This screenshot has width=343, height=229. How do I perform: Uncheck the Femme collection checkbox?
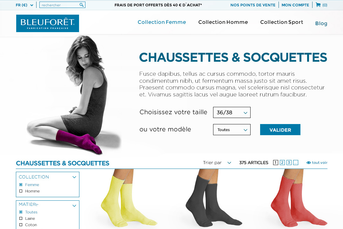point(21,185)
